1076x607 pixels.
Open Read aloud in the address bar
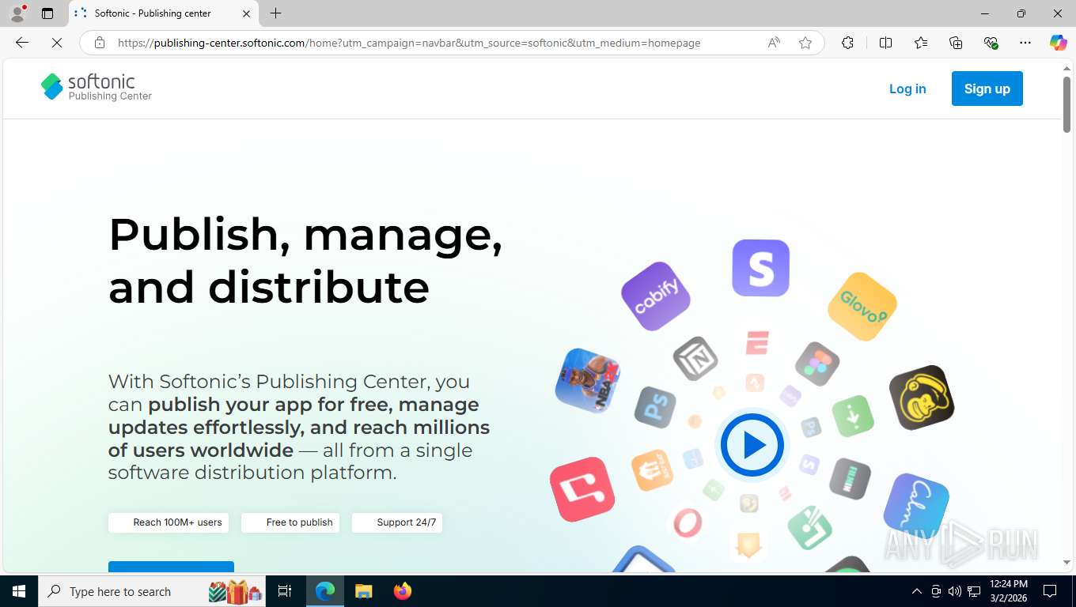[774, 43]
